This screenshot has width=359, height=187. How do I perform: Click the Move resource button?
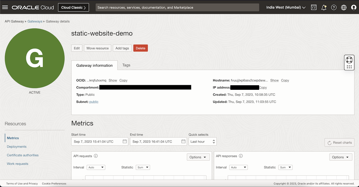pyautogui.click(x=97, y=48)
